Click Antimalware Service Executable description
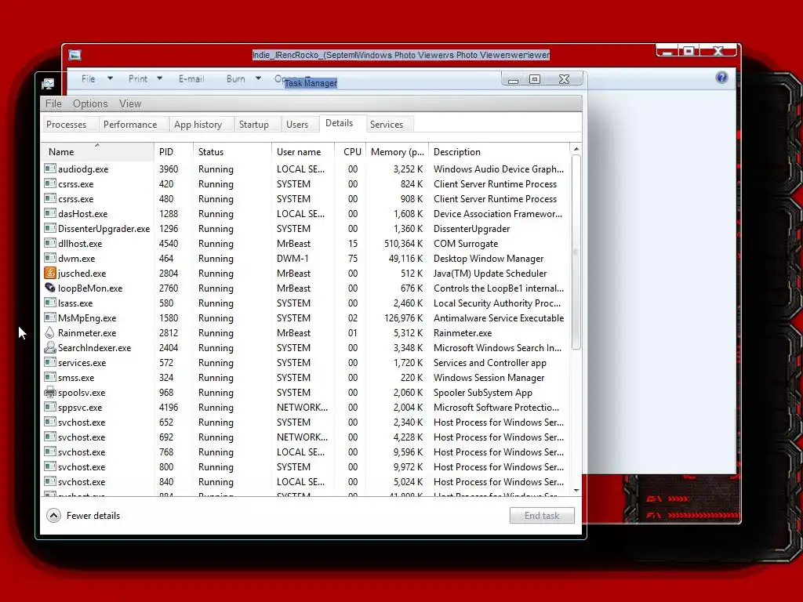The width and height of the screenshot is (803, 602). pyautogui.click(x=499, y=318)
